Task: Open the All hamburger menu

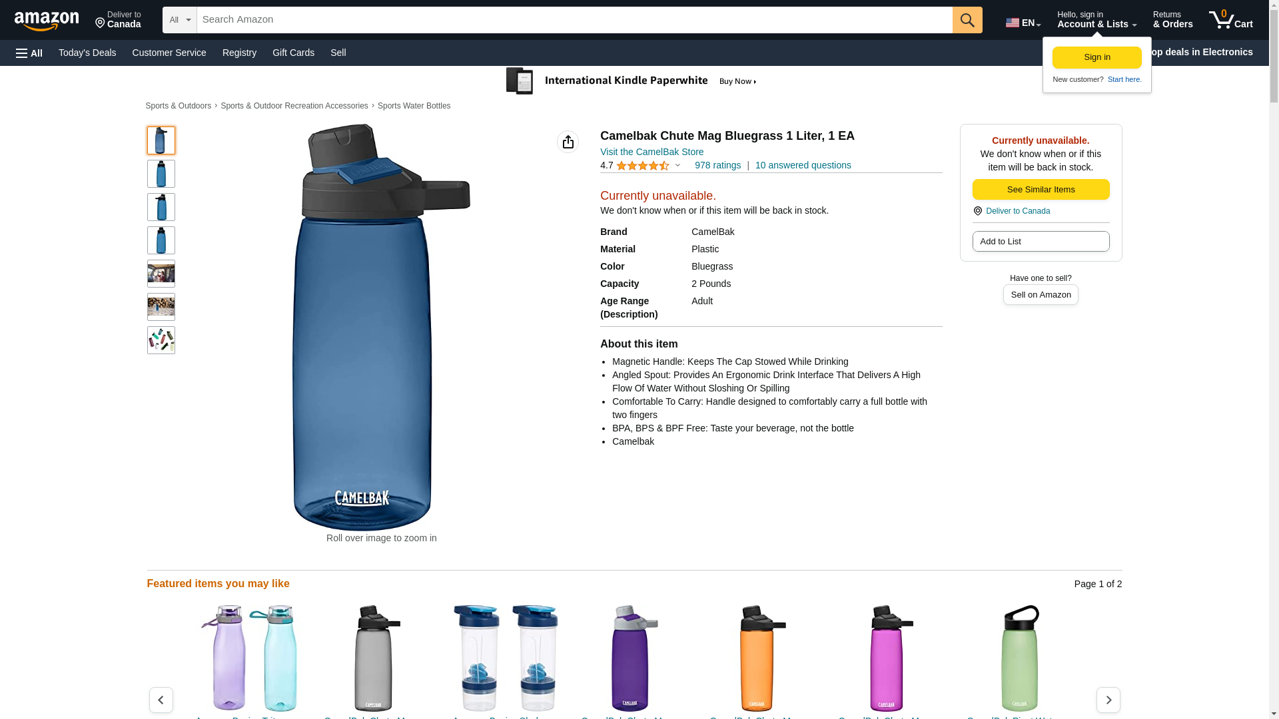Action: tap(29, 53)
